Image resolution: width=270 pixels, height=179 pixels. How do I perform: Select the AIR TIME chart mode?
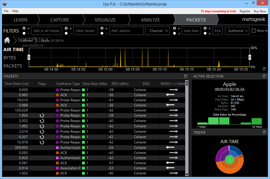pos(14,50)
